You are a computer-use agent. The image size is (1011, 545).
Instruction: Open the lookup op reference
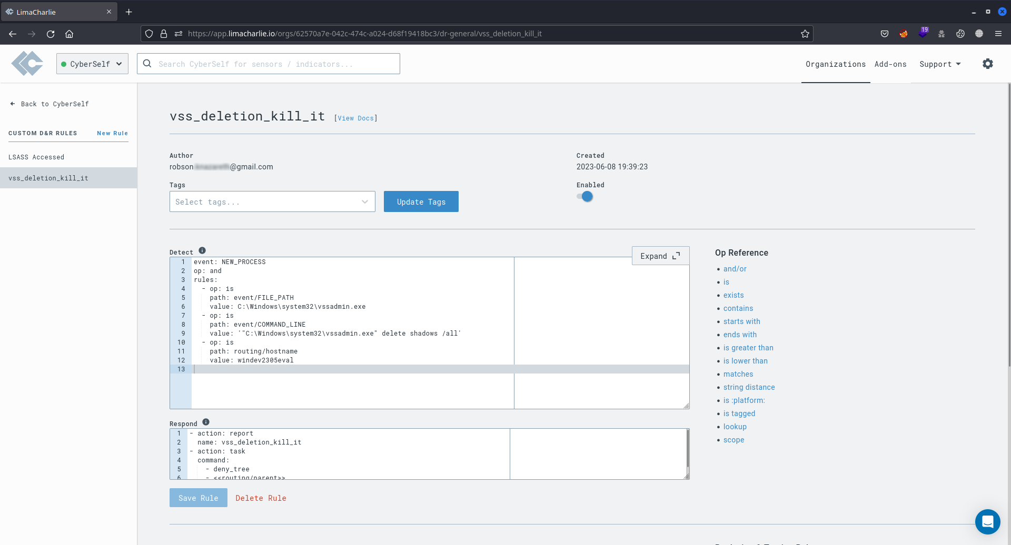point(735,427)
